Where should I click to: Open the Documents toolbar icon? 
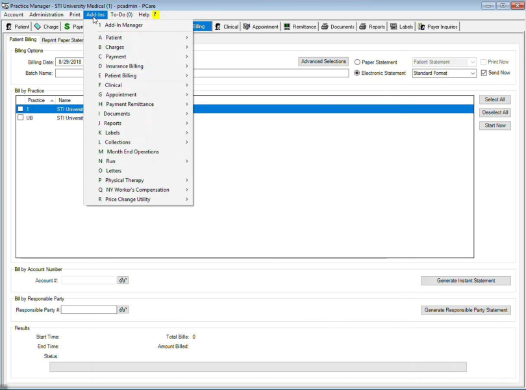coord(338,27)
